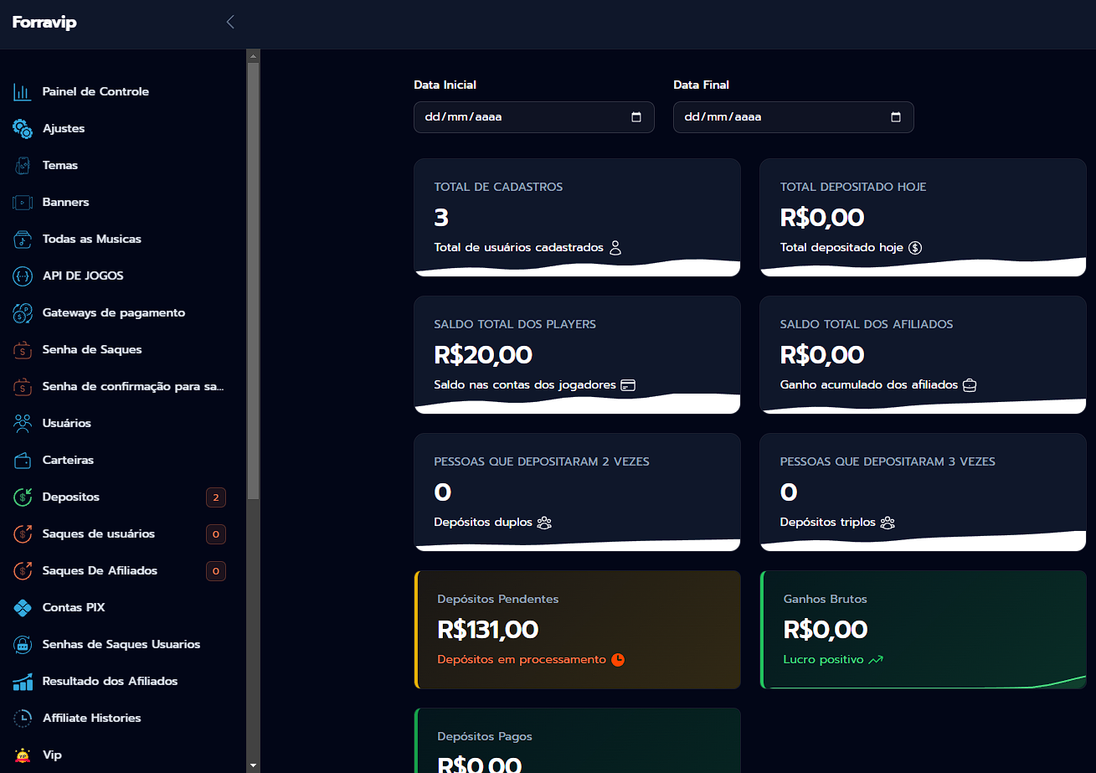Click the Saques De Afiliados icon
This screenshot has width=1096, height=773.
(23, 570)
